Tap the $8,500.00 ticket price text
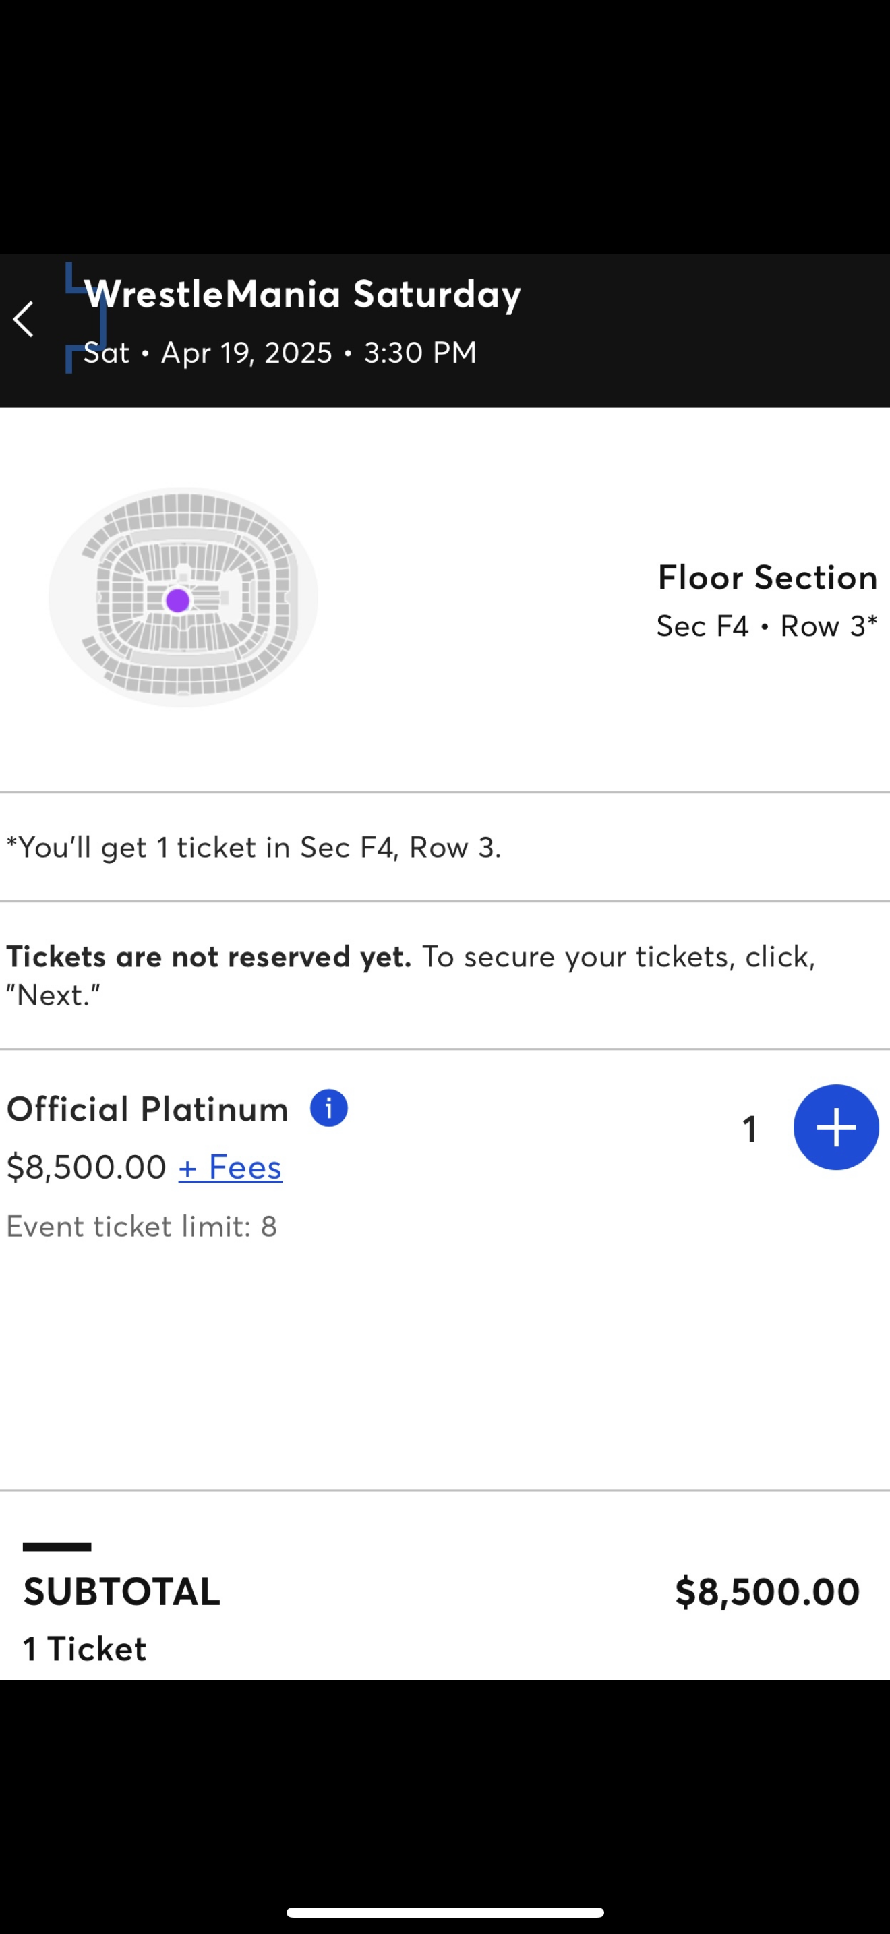Screen dimensions: 890x1934 (x=86, y=1167)
